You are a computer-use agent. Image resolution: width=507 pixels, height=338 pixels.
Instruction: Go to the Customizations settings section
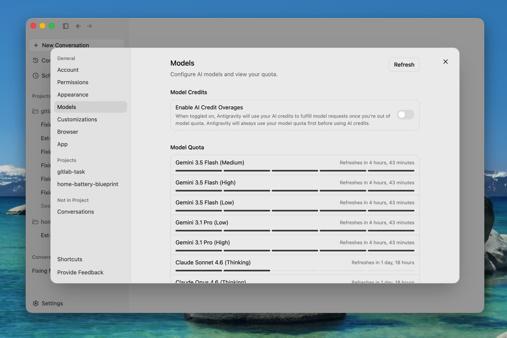90,119
